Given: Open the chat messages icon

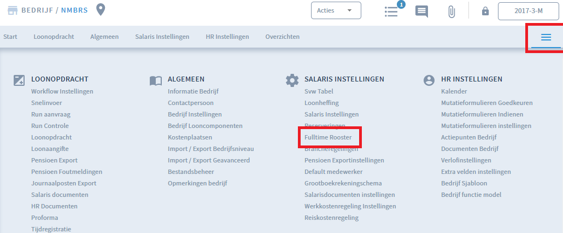Looking at the screenshot, I should click(x=421, y=11).
